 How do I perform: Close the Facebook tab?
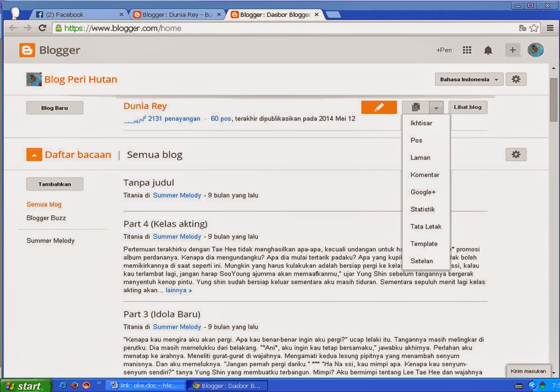[122, 15]
